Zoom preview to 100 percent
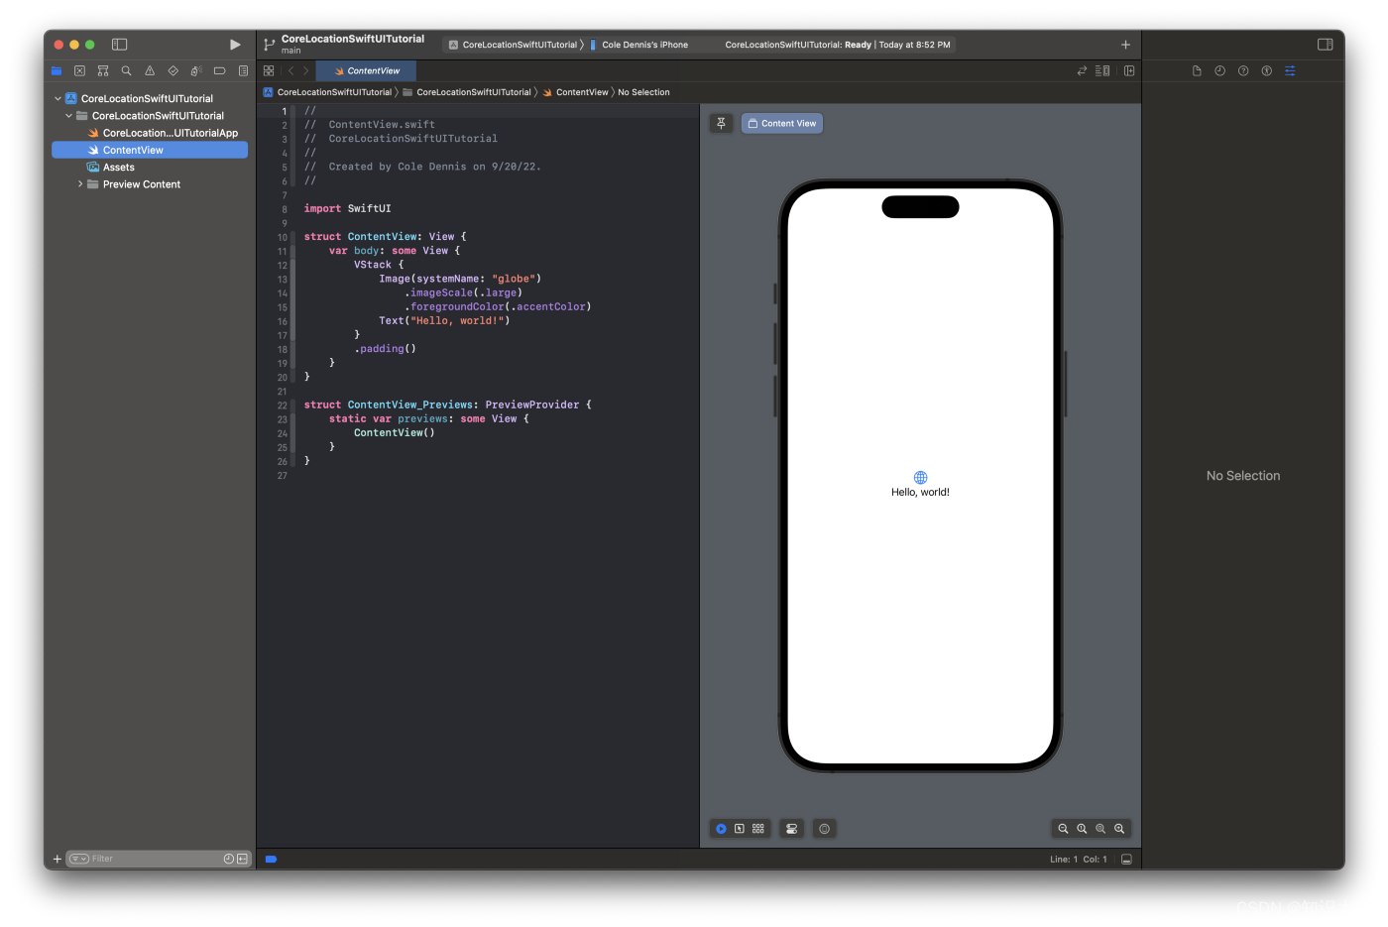This screenshot has height=927, width=1388. point(1082,829)
